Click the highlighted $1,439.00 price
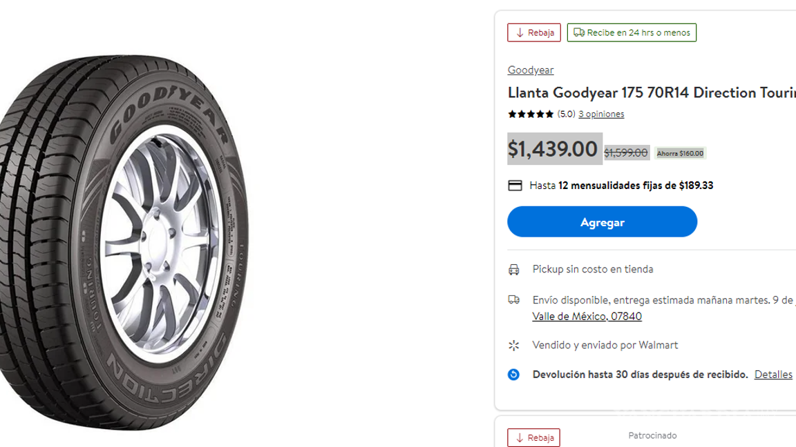The image size is (796, 447). [x=554, y=149]
